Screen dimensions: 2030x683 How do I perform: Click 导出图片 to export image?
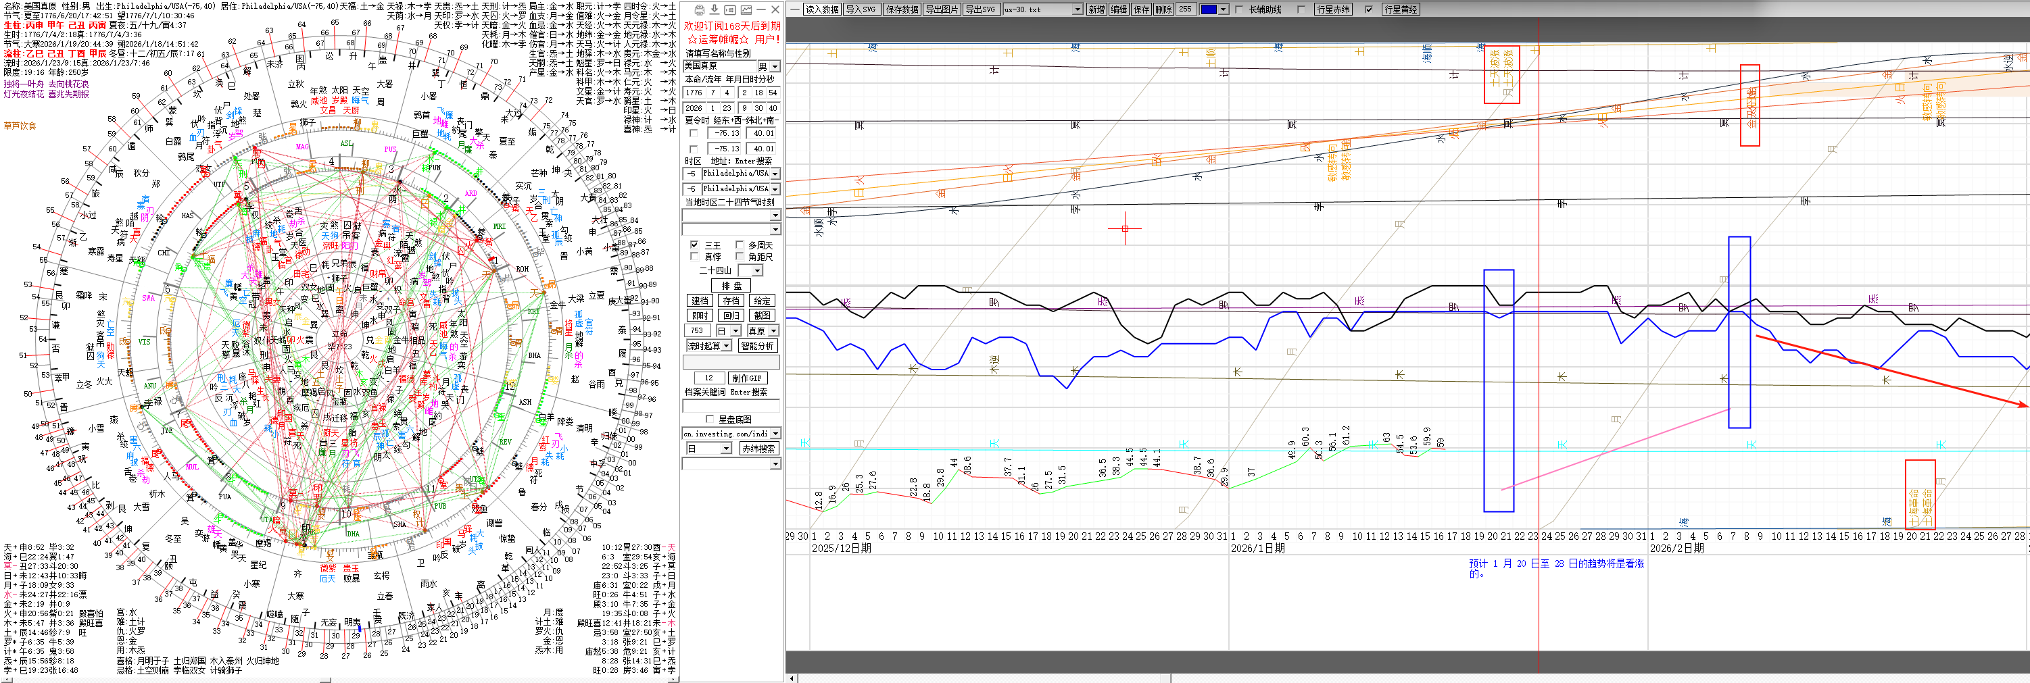[941, 9]
